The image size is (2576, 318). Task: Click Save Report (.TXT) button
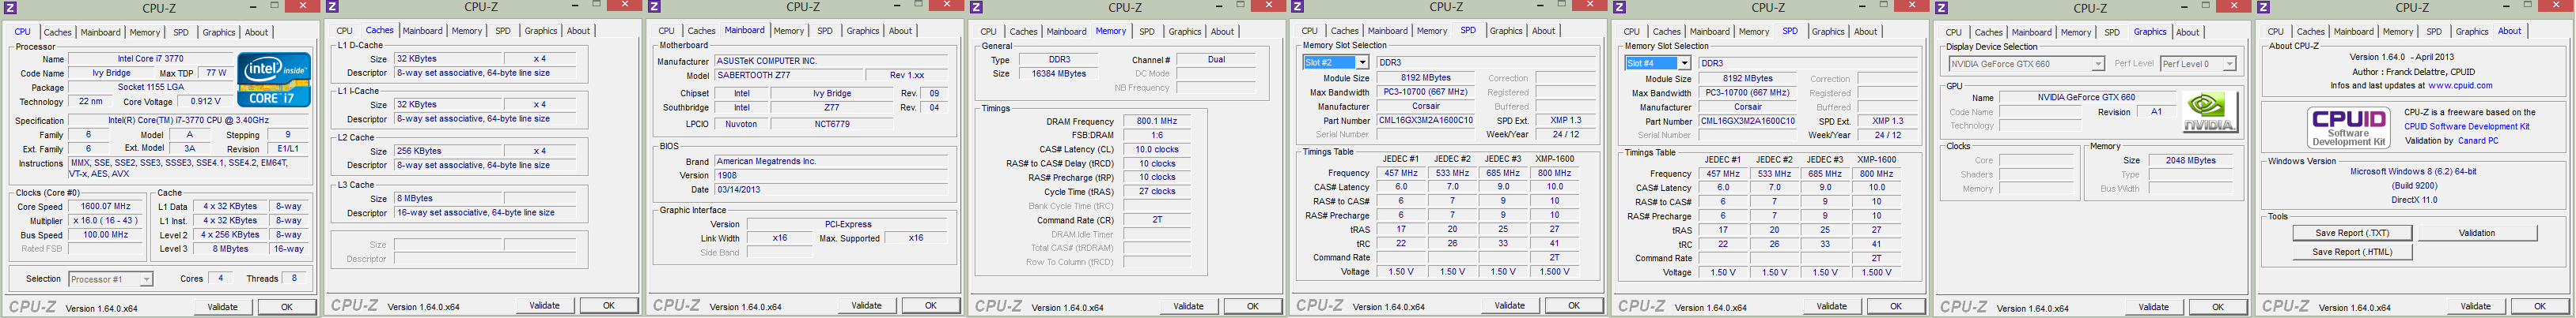point(2352,234)
